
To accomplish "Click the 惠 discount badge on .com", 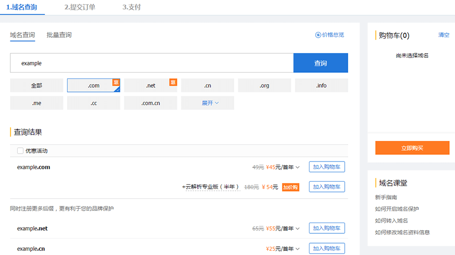I will click(x=116, y=82).
